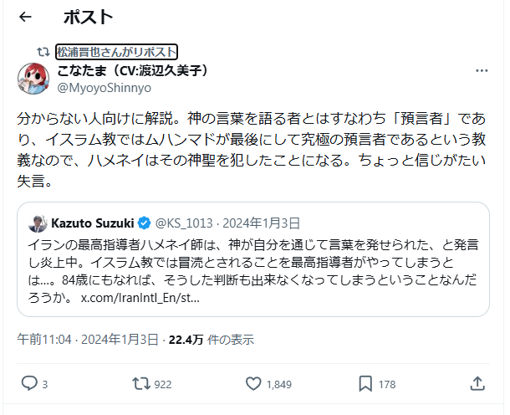Screen dimensions: 510x415
Task: Click the 午前11:04 · 2024年1月3日 timestamp
Action: [88, 340]
